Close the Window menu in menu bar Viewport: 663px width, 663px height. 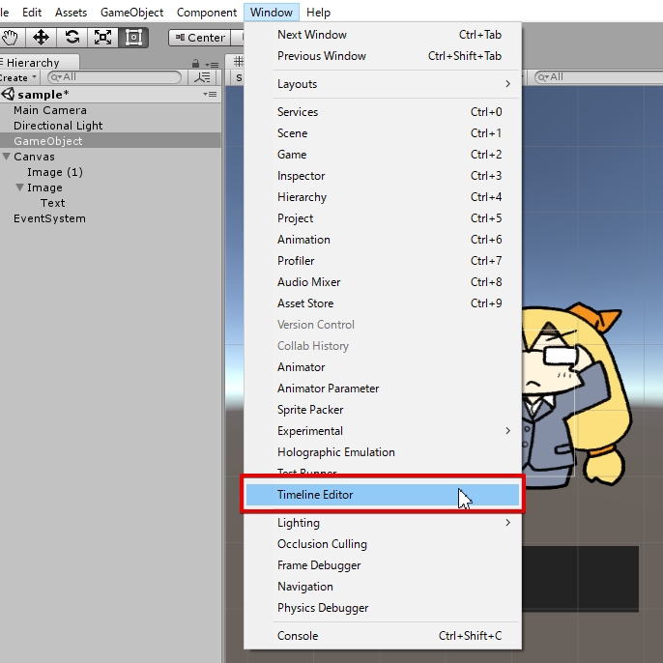click(x=272, y=13)
